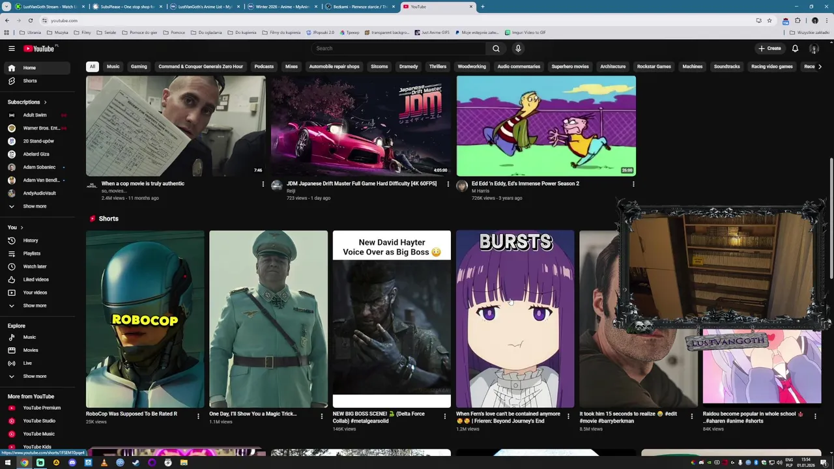Focus the YouTube search field
Screen dimensions: 834x469
(398, 48)
